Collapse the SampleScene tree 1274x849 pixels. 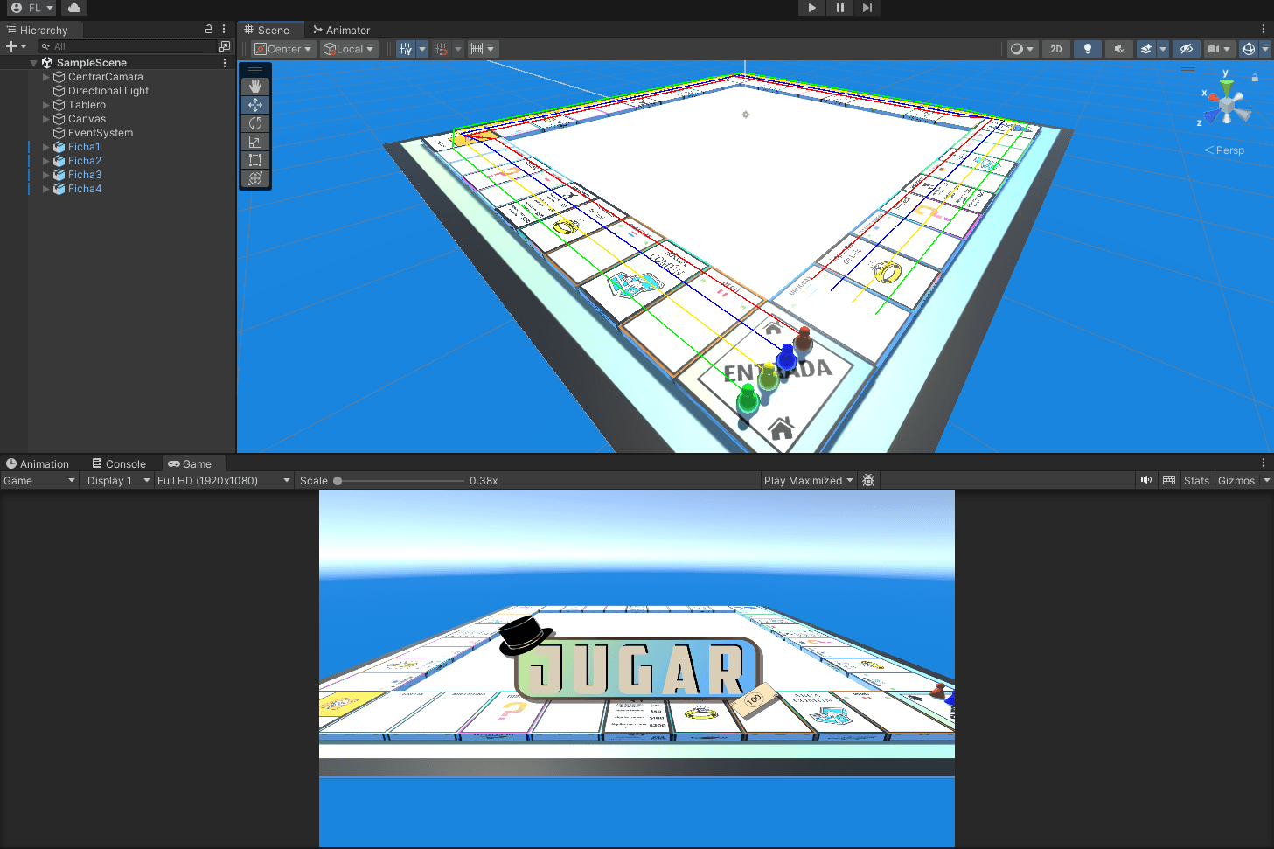(x=34, y=63)
